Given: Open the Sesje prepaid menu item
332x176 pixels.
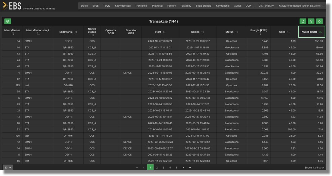Looking at the screenshot, I should 204,6.
